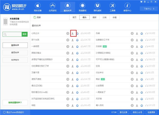Image resolution: width=159 pixels, height=115 pixels.
Task: Open settings gear in title bar
Action: 145,2
